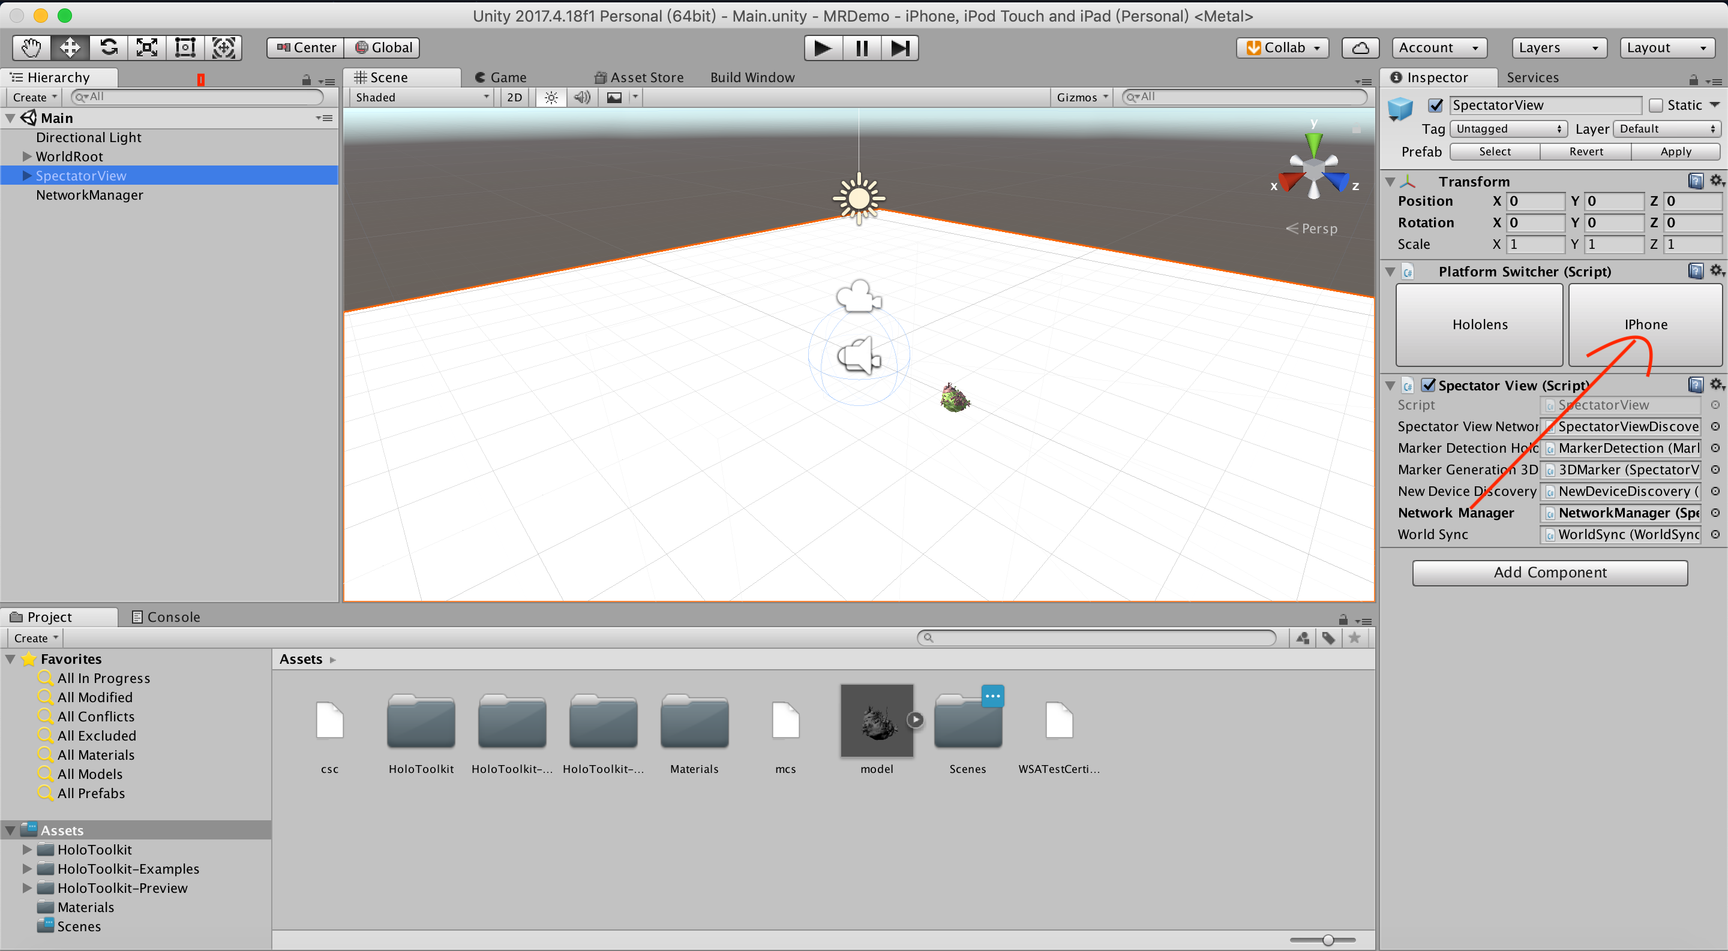Viewport: 1728px width, 951px height.
Task: Select the Rect Transform tool
Action: click(x=185, y=47)
